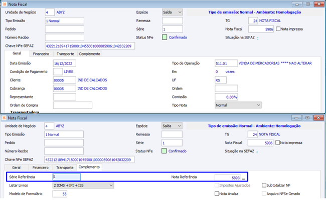Open Espécie dropdown in upper window
This screenshot has height=200, width=326.
pos(173,12)
